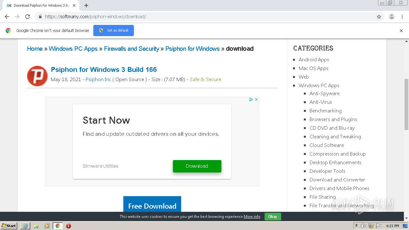409x230 pixels.
Task: Open the media player taskbar icon
Action: pos(47,226)
